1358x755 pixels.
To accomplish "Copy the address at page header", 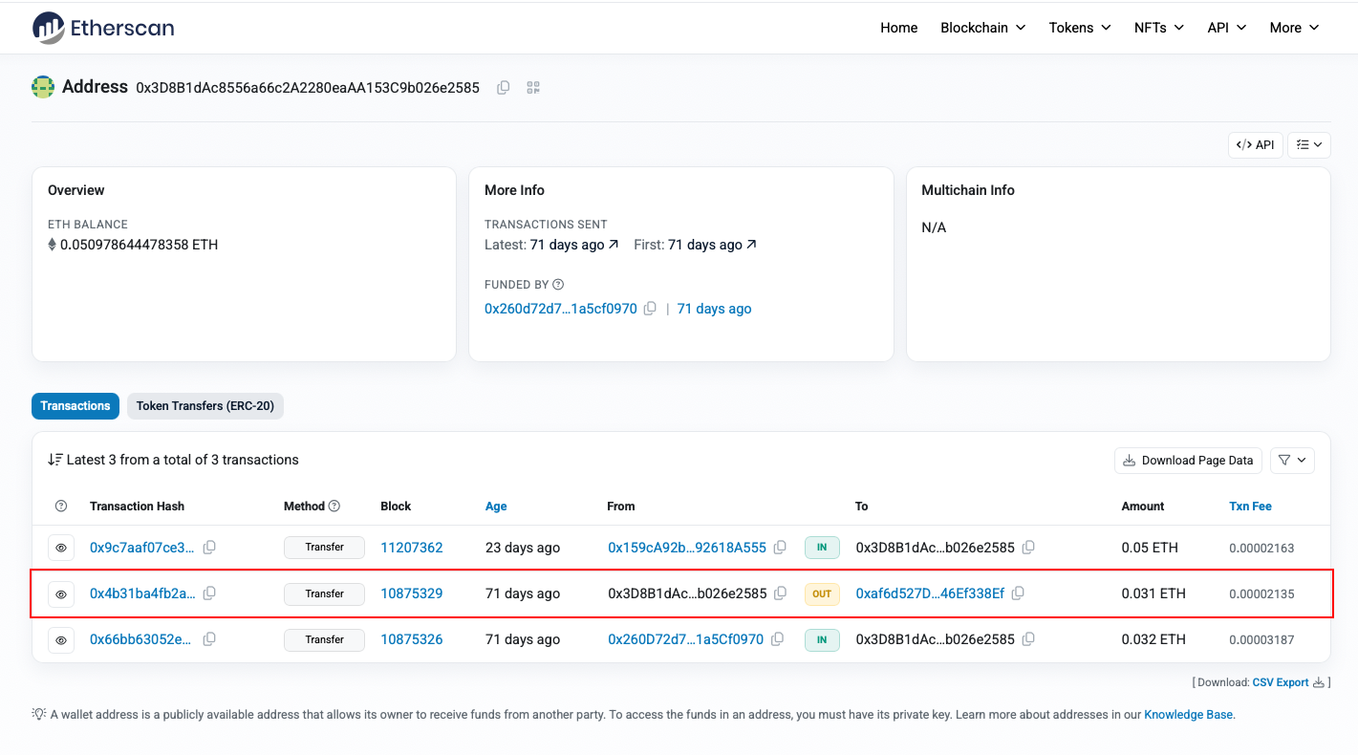I will [503, 88].
